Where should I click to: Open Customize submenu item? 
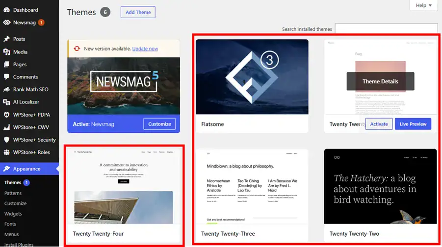16,203
